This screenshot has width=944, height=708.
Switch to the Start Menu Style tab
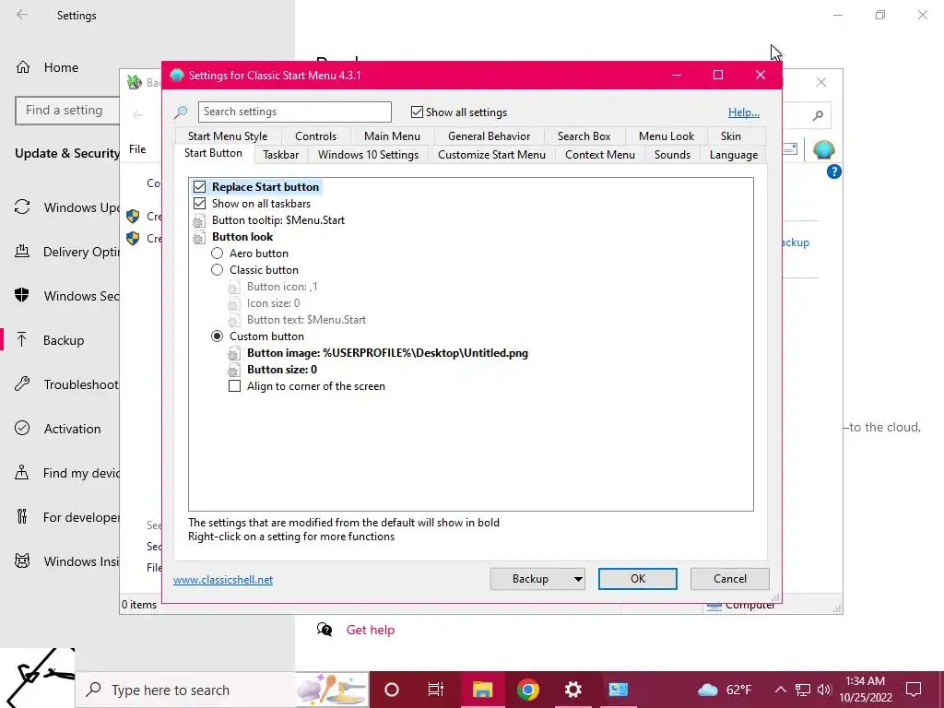coord(228,136)
